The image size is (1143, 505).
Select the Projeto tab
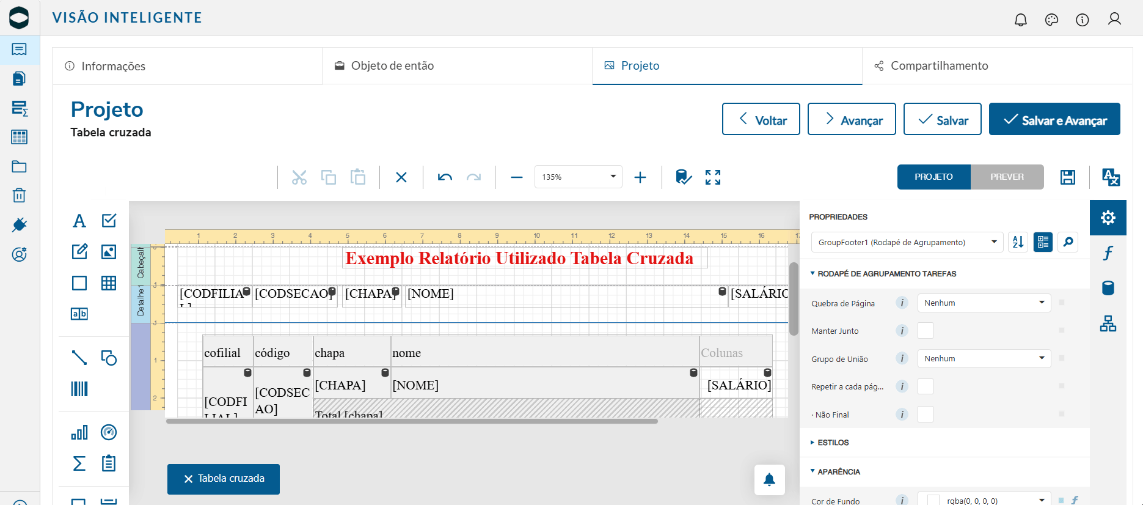[728, 66]
